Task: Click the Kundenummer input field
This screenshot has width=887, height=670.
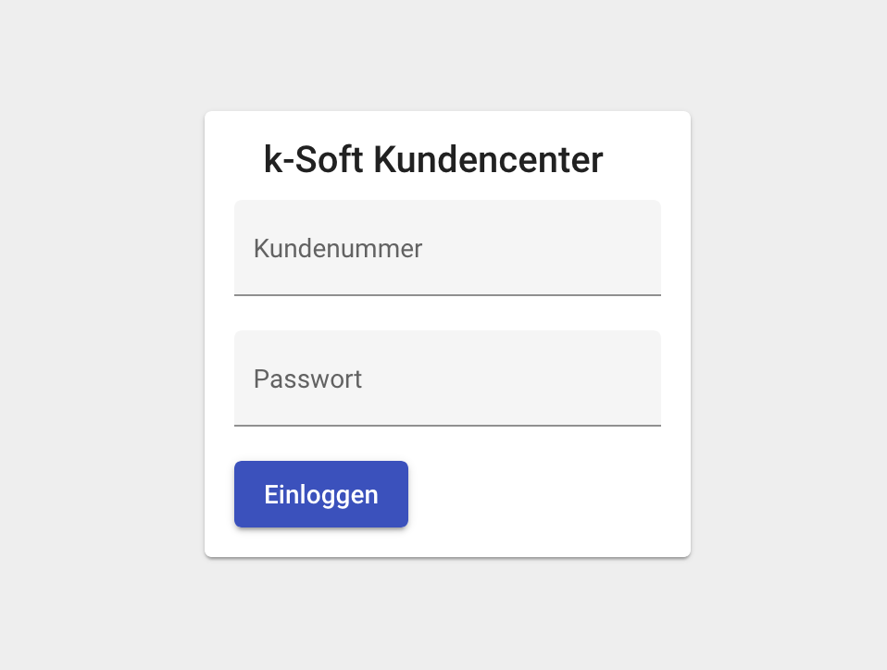Action: click(447, 248)
